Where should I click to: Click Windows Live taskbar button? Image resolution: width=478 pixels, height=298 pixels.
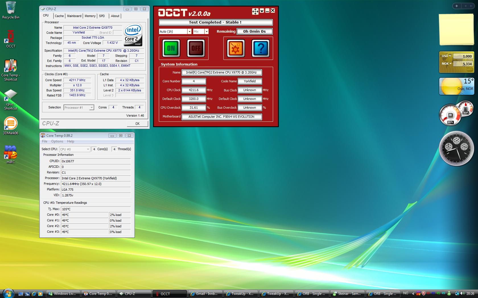point(63,294)
